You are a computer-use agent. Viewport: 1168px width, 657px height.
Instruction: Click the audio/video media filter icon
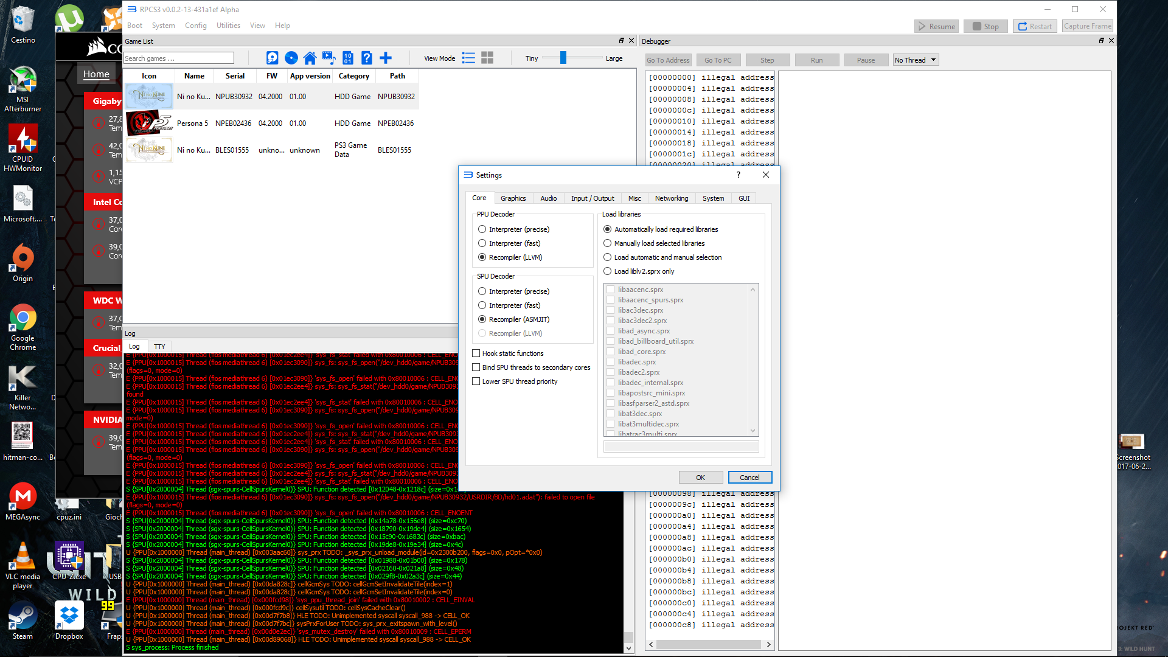point(328,58)
